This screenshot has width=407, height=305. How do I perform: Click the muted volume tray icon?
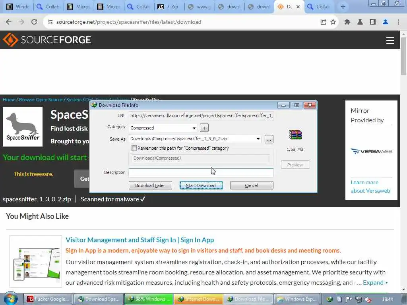(x=368, y=299)
